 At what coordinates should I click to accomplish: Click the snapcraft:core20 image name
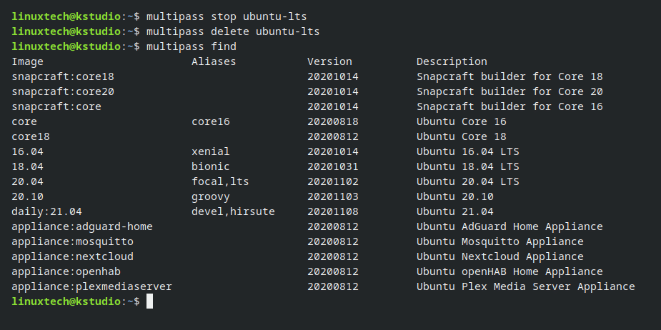click(63, 91)
